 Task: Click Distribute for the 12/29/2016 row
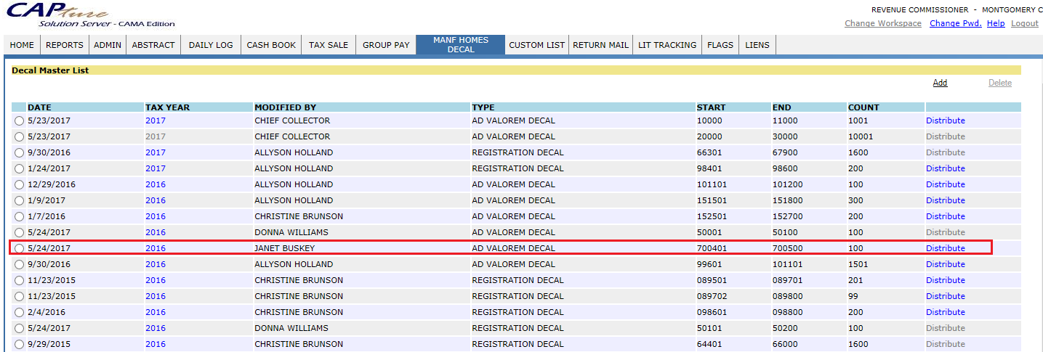(x=945, y=184)
